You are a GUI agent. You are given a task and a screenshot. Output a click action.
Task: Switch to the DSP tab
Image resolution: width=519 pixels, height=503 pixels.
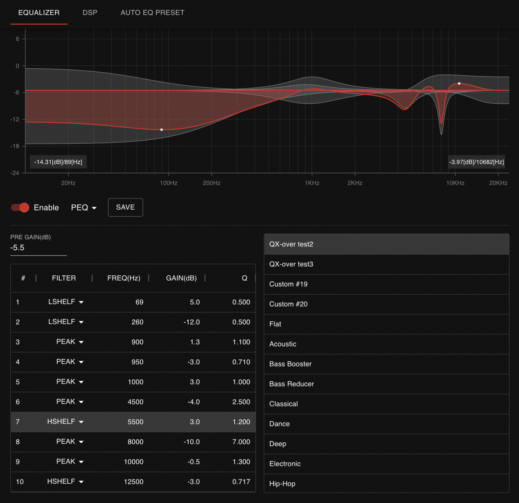click(90, 12)
